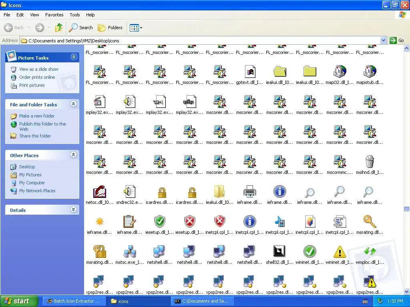Collapse the Other Places panel
Image resolution: width=410 pixels, height=307 pixels.
coord(74,155)
